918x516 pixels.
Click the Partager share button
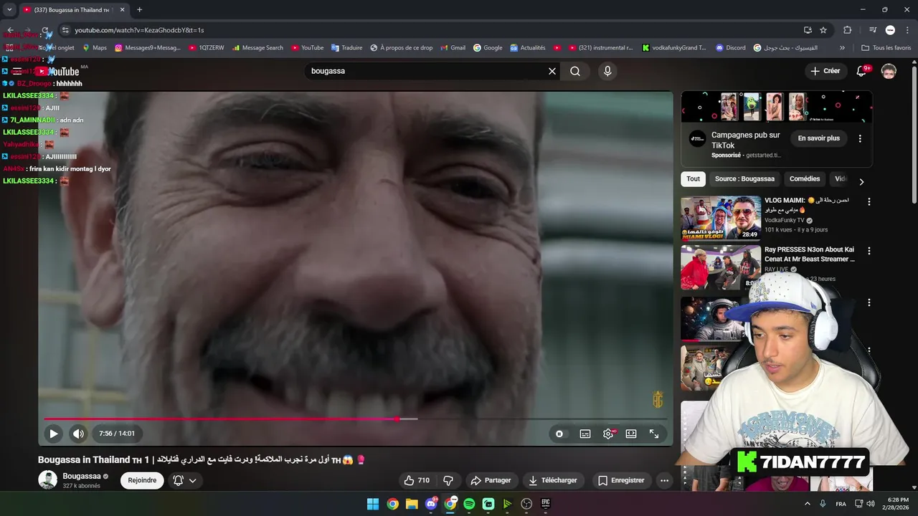[x=491, y=480]
